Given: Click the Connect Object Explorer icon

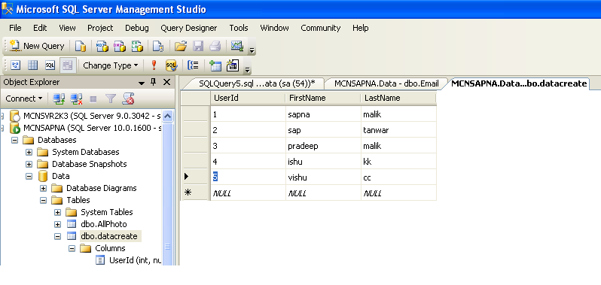Looking at the screenshot, I should click(x=59, y=99).
